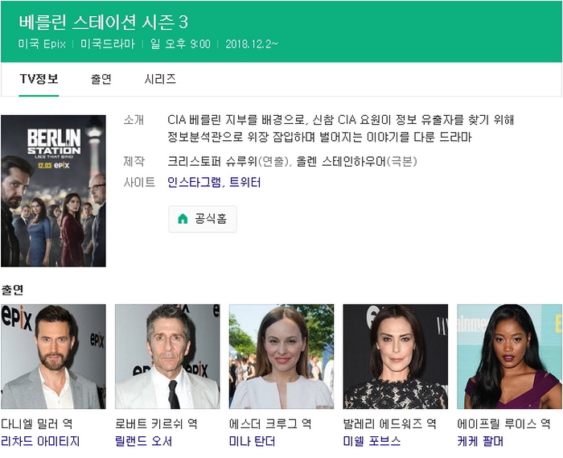Open the 공식홈 official site button
This screenshot has width=563, height=458.
click(x=203, y=219)
